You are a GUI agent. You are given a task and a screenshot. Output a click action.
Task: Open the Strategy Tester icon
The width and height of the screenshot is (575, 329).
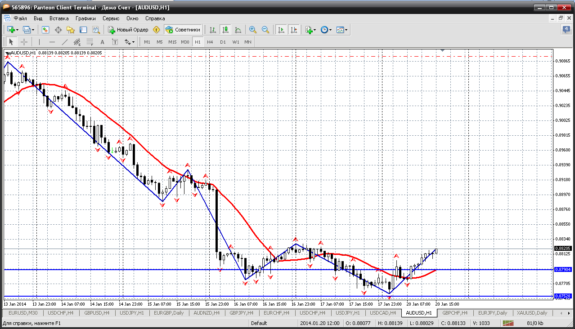click(x=96, y=30)
